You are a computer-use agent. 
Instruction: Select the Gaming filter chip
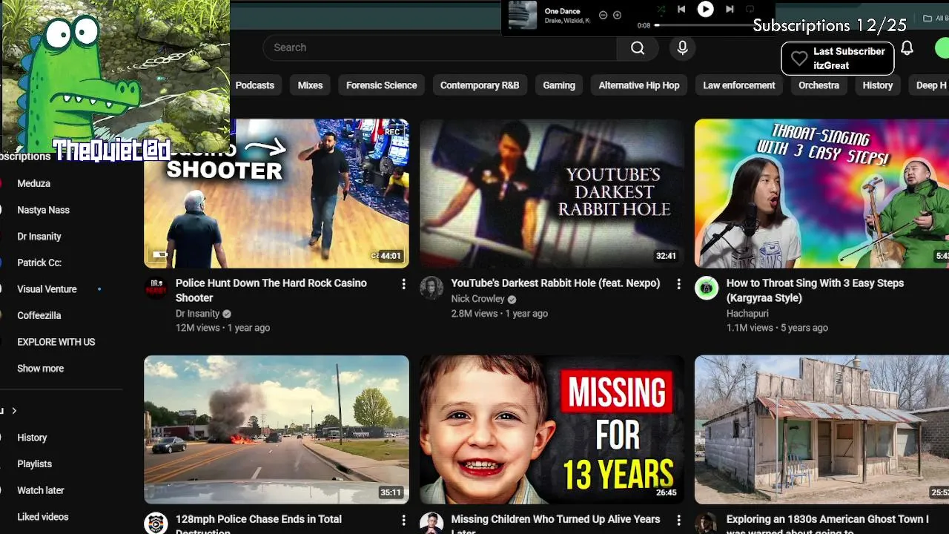[x=559, y=85]
